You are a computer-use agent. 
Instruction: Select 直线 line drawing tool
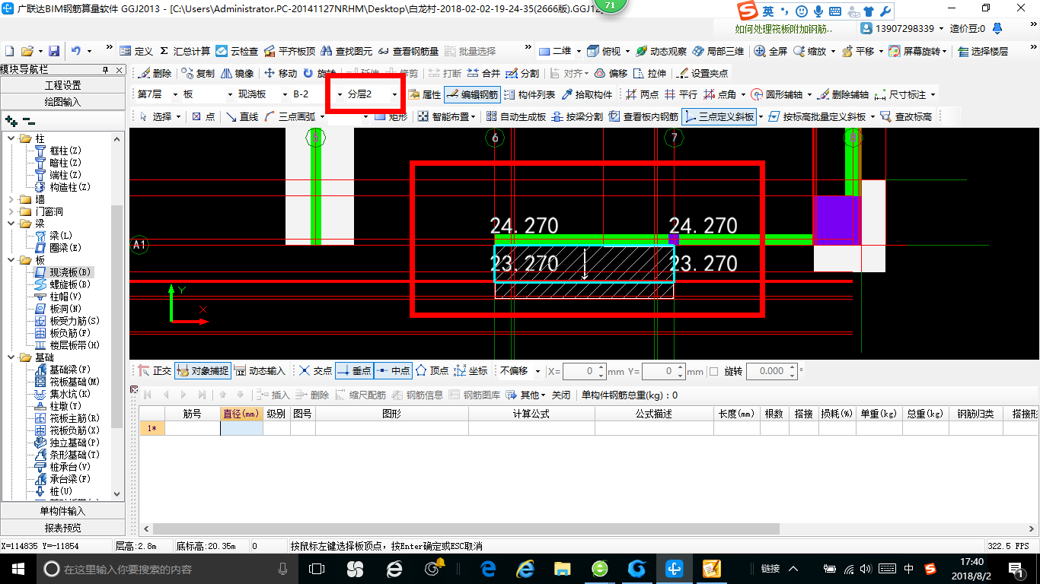pyautogui.click(x=242, y=116)
